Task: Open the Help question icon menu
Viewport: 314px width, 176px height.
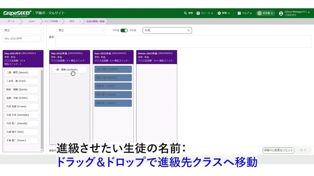Action: tap(239, 13)
